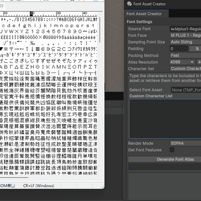Screen dimensions: 201x201
Task: Click the vertical scrollbar in text editor
Action: [100, 30]
